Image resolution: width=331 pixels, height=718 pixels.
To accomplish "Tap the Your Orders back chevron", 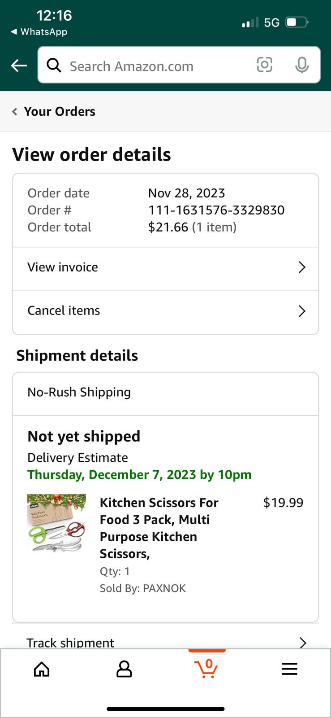I will tap(15, 112).
